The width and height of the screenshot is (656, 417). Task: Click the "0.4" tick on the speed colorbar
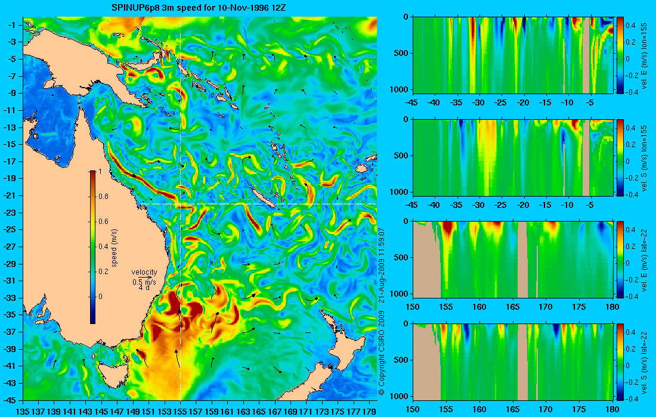tap(103, 246)
